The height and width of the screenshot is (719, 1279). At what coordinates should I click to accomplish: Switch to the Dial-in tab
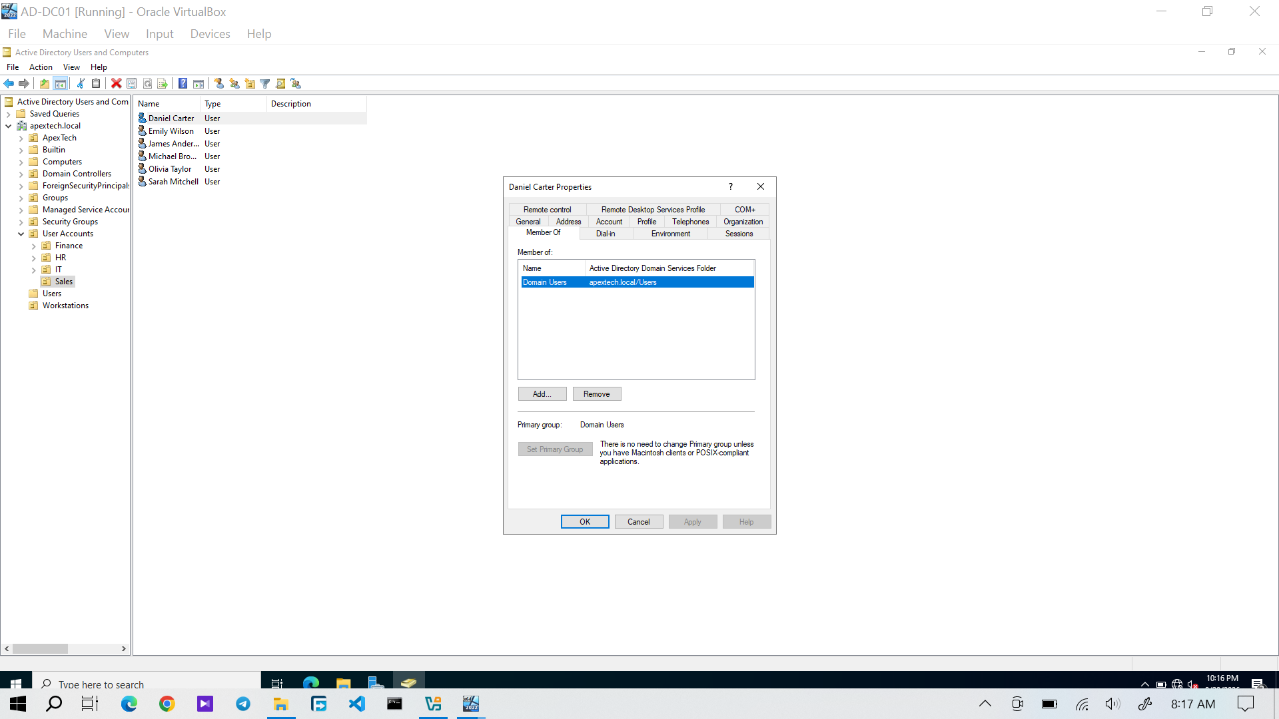(x=606, y=234)
